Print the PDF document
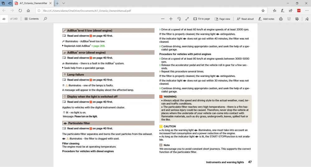 pos(281,19)
